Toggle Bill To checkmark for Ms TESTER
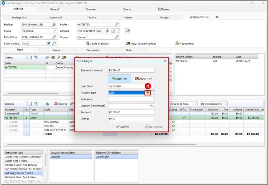268x185 pixels. tap(184, 118)
